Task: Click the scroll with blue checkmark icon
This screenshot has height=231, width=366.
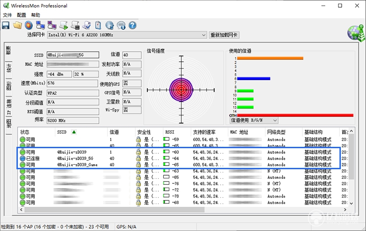Action: [x=86, y=25]
